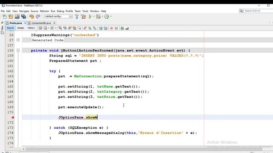This screenshot has height=153, width=273.
Task: Click the Last Edit editor icon
Action: click(41, 28)
